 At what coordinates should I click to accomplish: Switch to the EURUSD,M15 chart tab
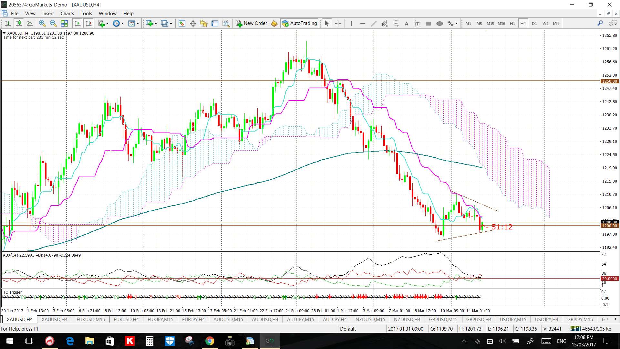click(90, 319)
